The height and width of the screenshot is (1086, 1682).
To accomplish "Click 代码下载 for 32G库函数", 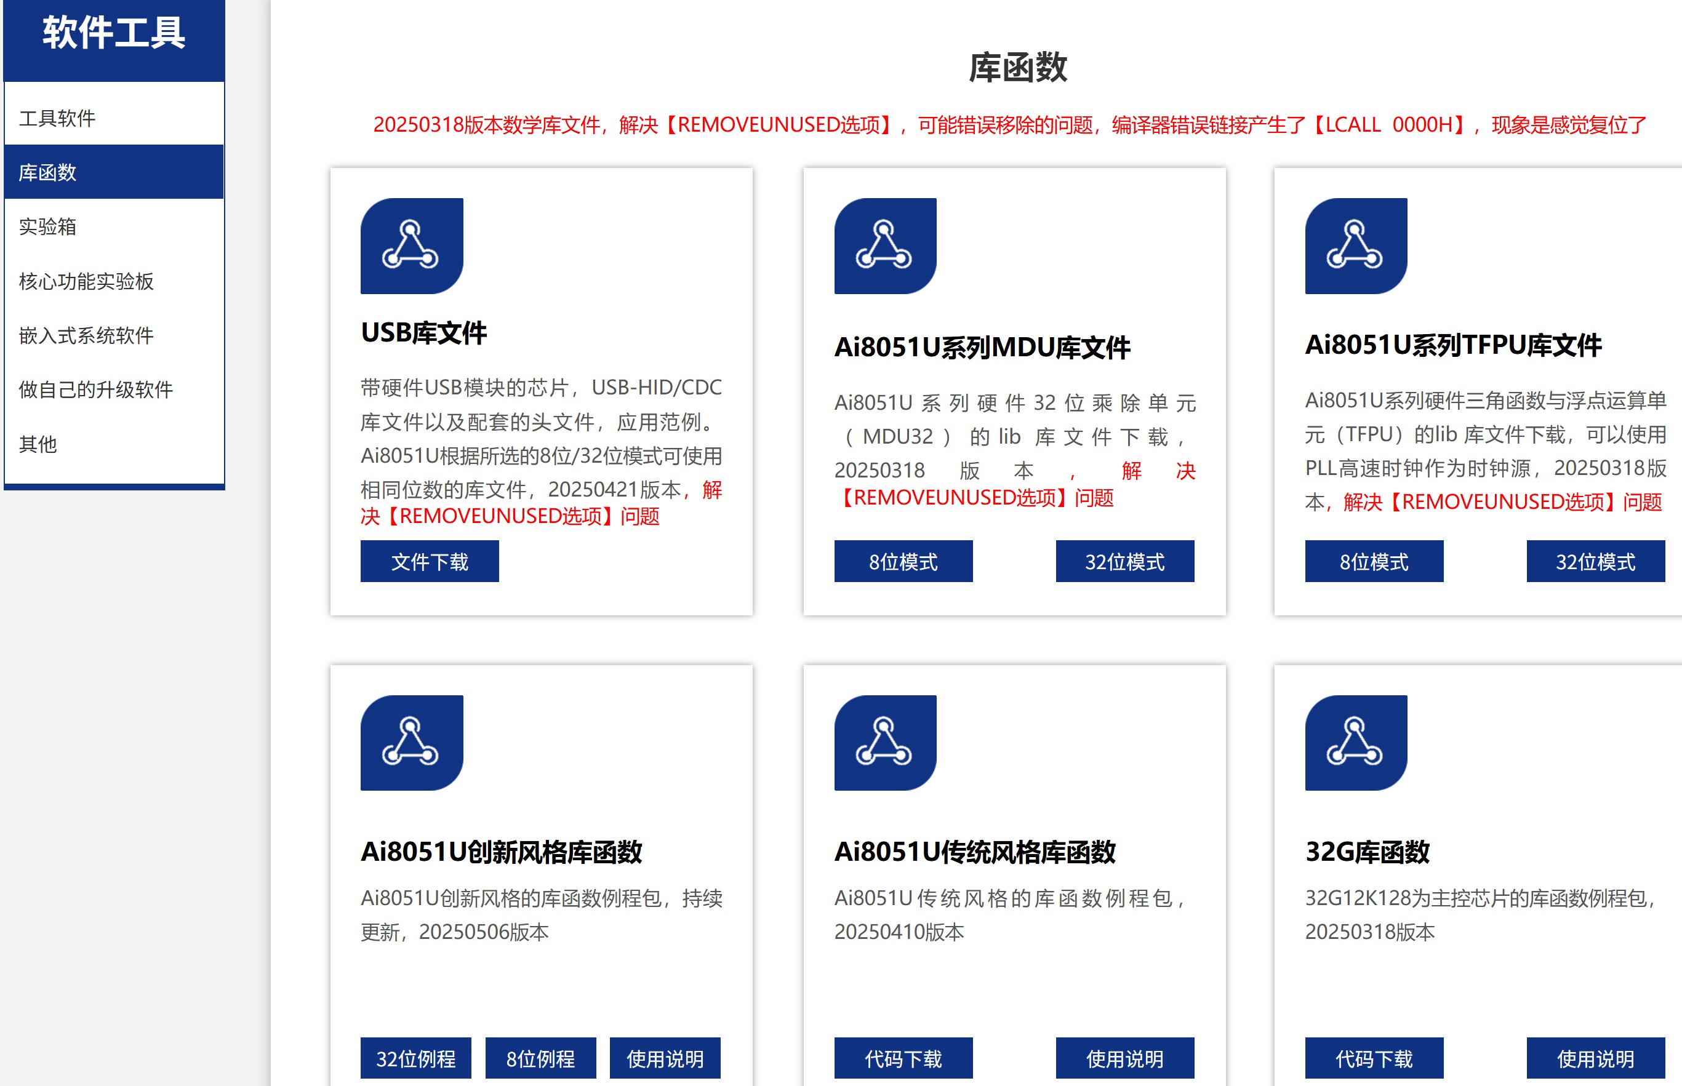I will click(x=1374, y=1058).
